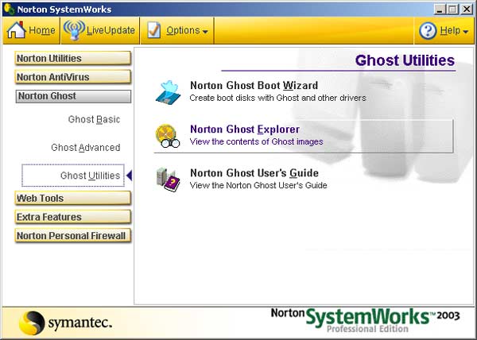This screenshot has height=340, width=477.
Task: Open the Help dropdown arrow
Action: point(465,32)
